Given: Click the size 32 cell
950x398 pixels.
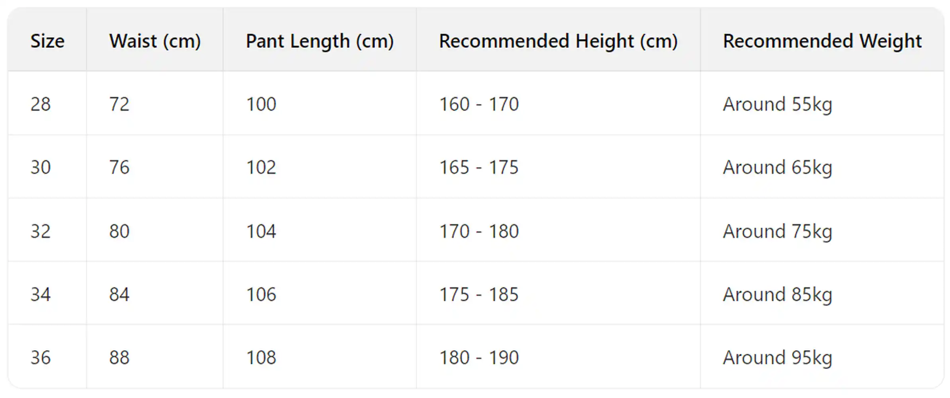Looking at the screenshot, I should pyautogui.click(x=41, y=231).
